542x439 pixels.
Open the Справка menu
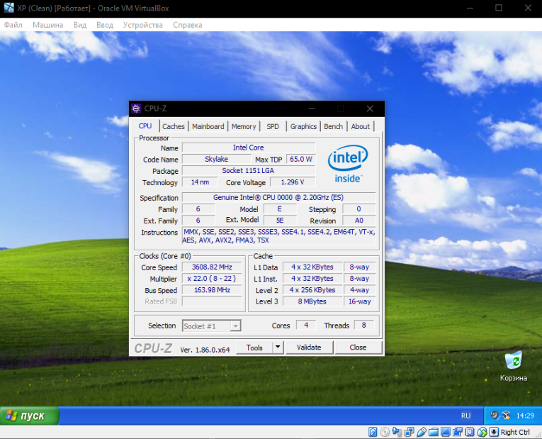point(188,25)
